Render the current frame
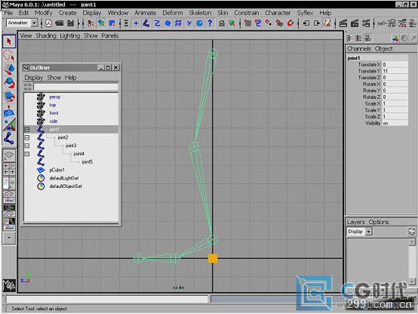This screenshot has height=314, width=418. pyautogui.click(x=343, y=24)
